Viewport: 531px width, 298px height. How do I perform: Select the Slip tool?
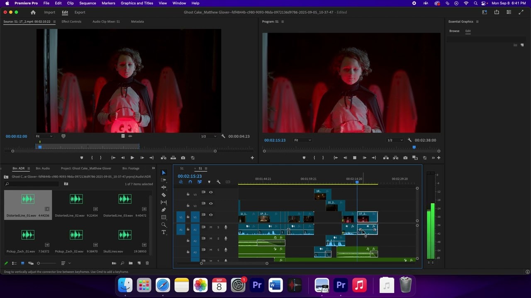163,202
